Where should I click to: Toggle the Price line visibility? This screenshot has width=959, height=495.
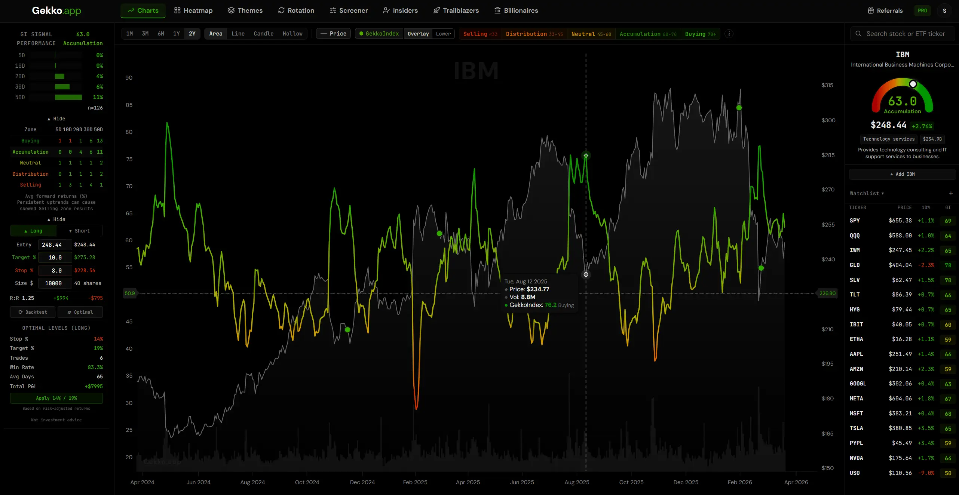333,33
